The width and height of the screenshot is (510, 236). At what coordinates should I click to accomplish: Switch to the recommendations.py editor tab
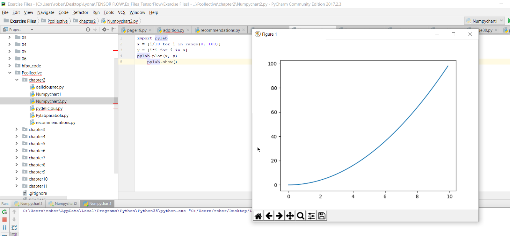pos(220,30)
